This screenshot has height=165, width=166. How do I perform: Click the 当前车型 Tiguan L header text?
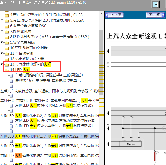tap(43, 2)
